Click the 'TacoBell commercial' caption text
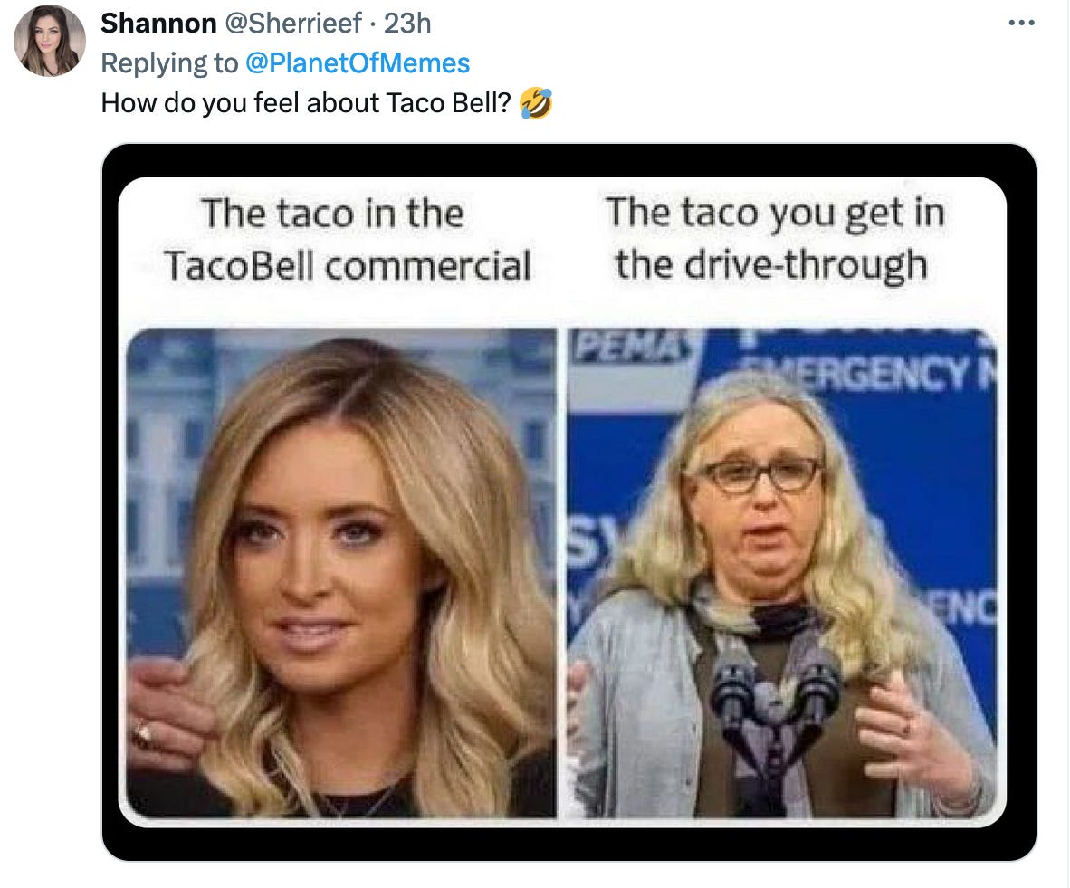This screenshot has height=888, width=1070. click(347, 265)
